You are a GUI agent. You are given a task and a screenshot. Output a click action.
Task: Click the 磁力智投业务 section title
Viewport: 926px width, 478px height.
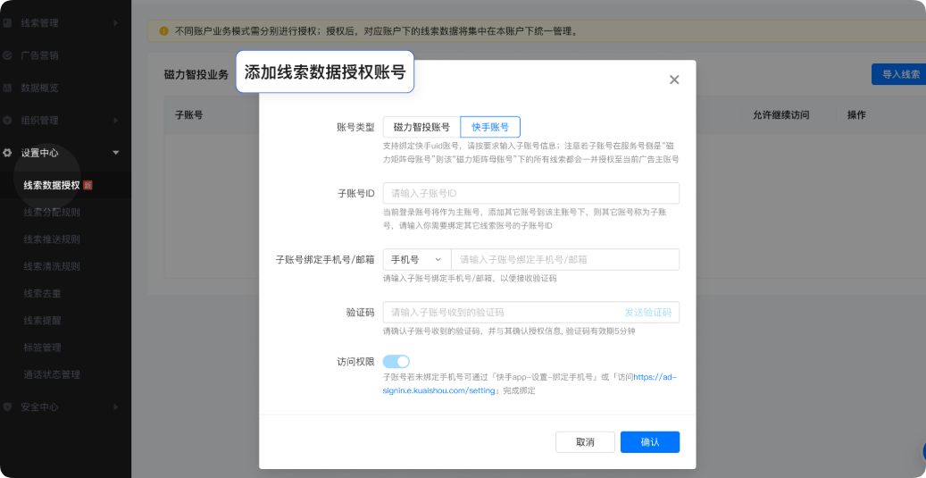pyautogui.click(x=196, y=75)
